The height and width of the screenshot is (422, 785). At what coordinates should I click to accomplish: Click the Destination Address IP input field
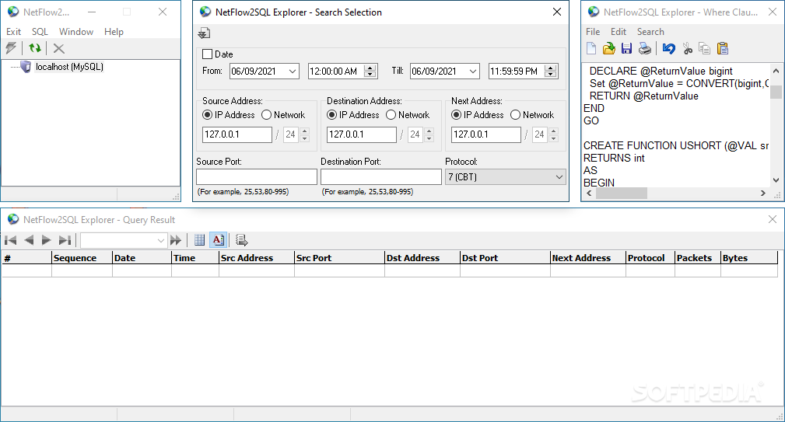click(x=361, y=134)
